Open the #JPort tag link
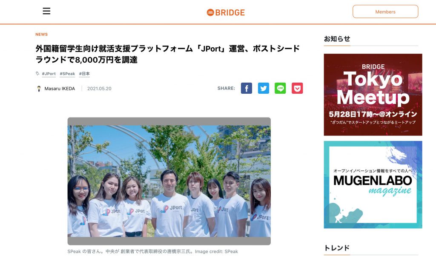This screenshot has height=256, width=436. click(x=49, y=74)
